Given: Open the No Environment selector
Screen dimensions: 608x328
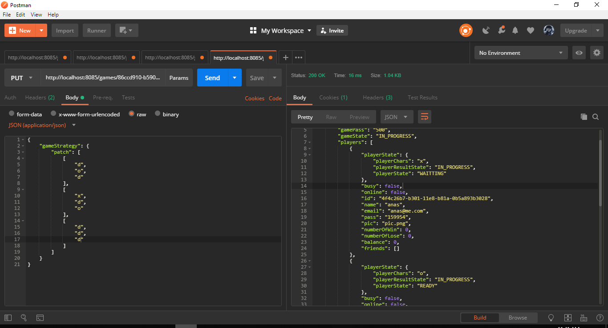Looking at the screenshot, I should tap(521, 53).
